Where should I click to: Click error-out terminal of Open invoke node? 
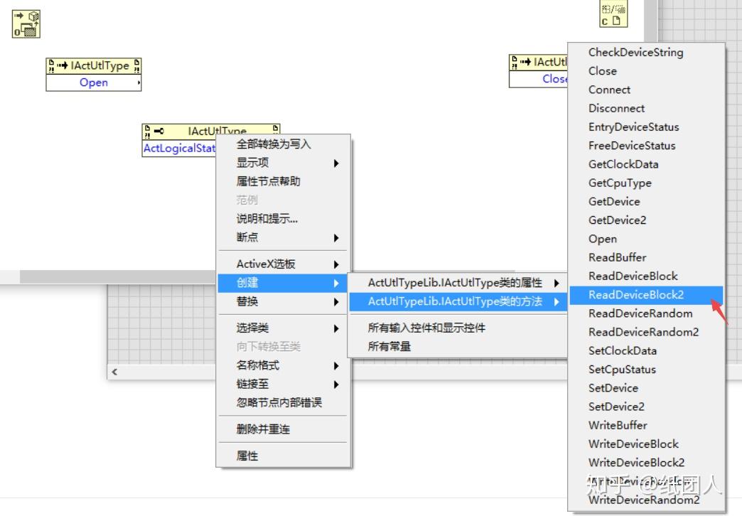tap(136, 65)
